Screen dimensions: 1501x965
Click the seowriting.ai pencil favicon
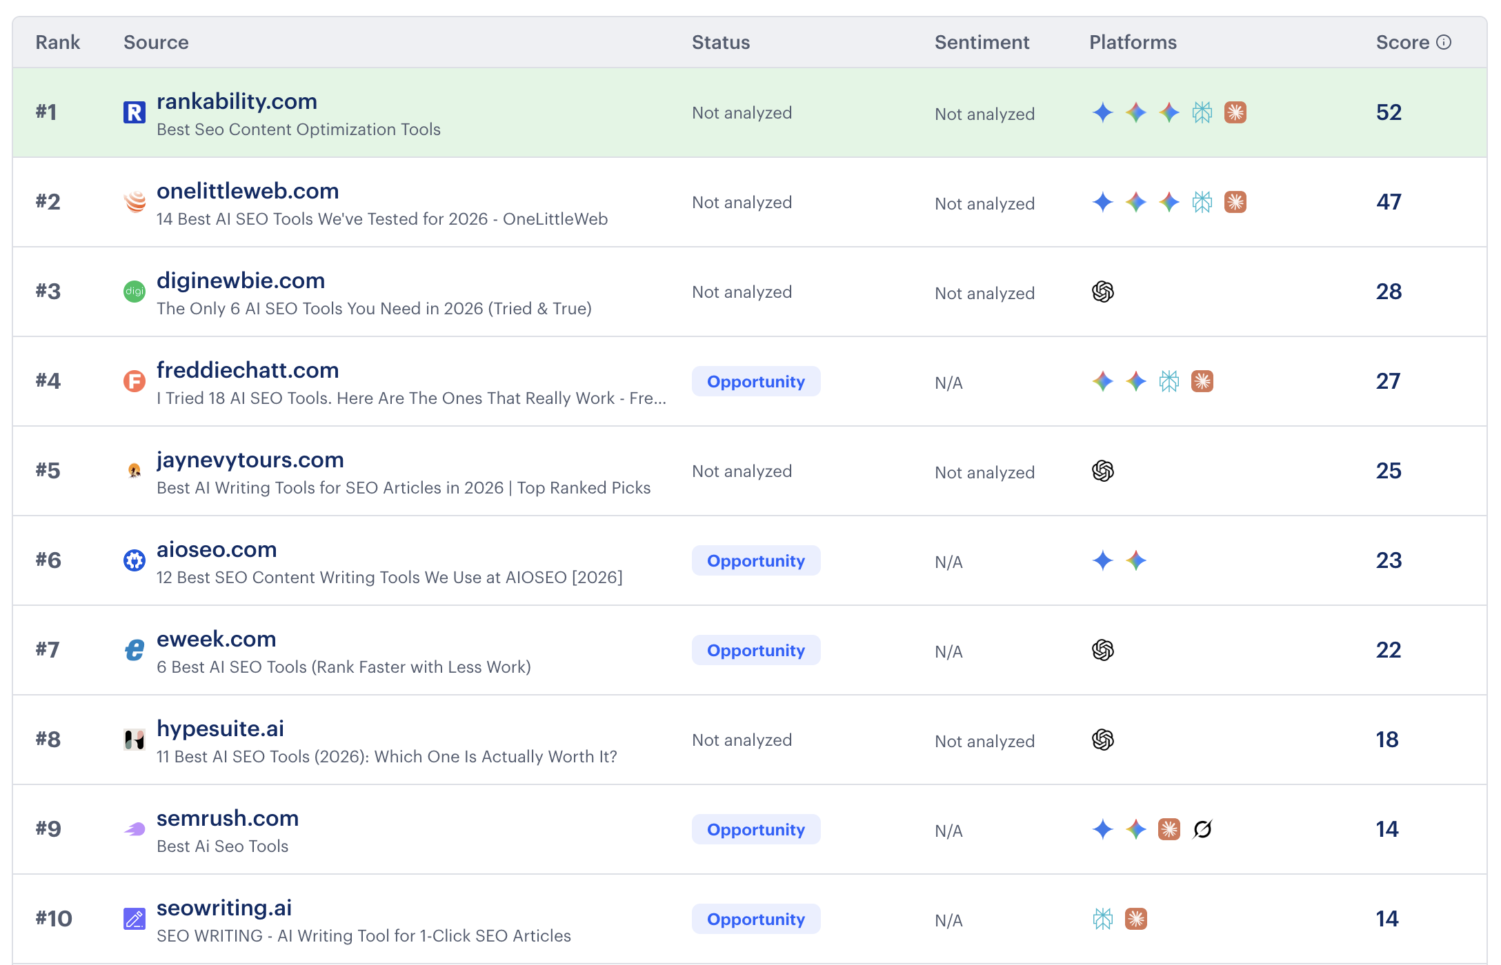pos(135,919)
